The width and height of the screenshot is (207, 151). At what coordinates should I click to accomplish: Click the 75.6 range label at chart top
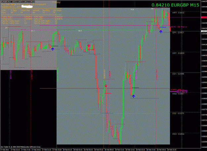(132, 10)
